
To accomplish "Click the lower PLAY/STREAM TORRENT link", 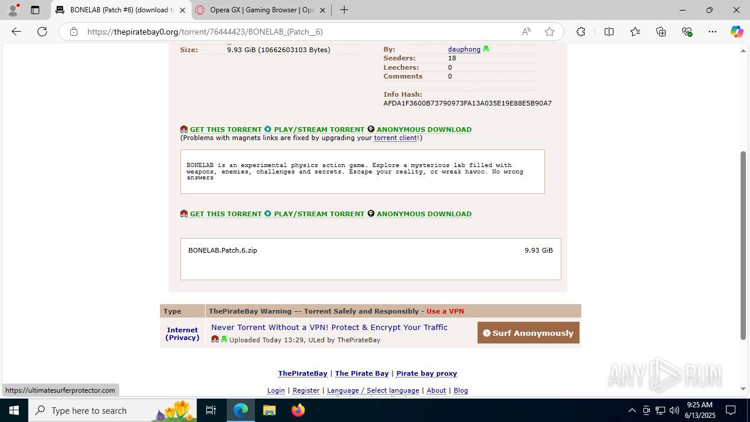I will (x=319, y=214).
